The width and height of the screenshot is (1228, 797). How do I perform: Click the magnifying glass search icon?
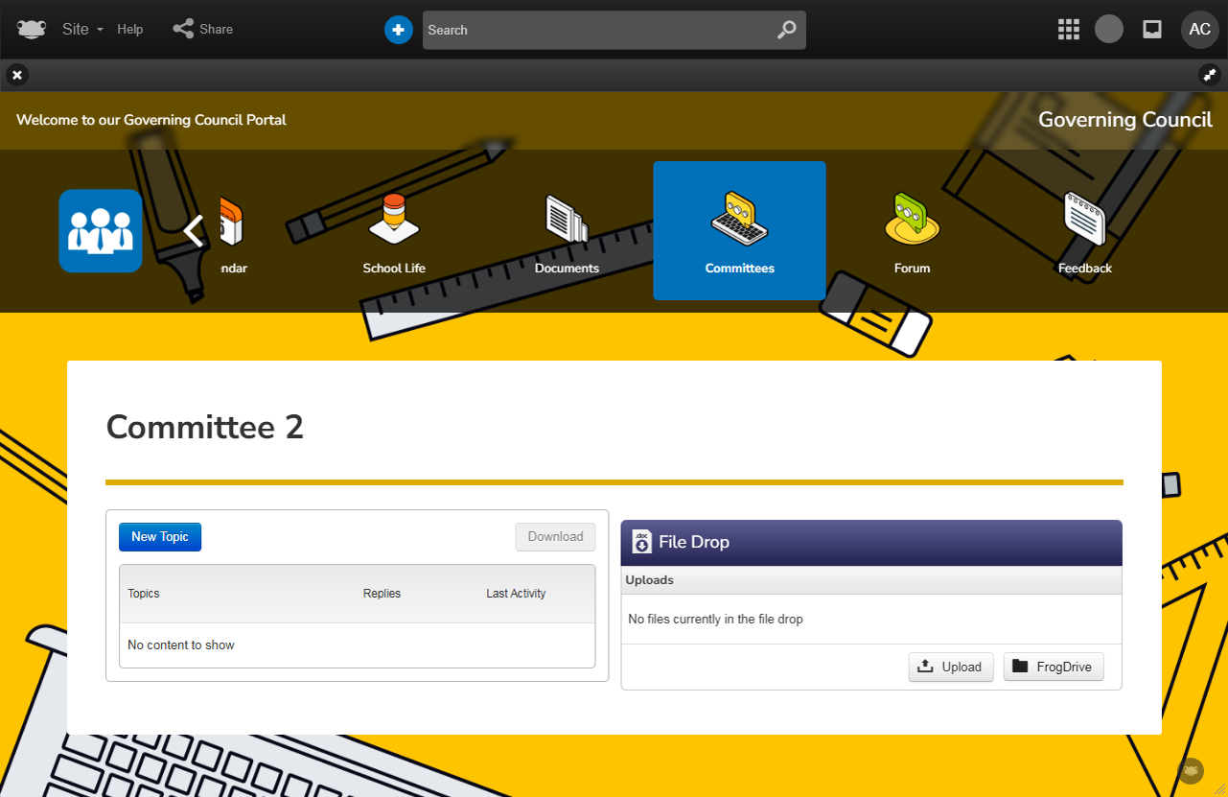[x=786, y=30]
